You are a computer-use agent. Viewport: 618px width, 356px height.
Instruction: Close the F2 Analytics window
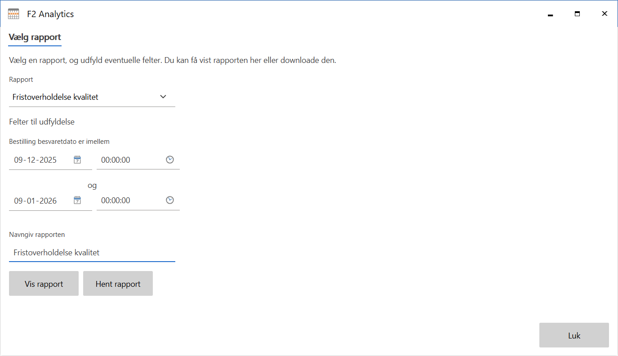tap(605, 14)
